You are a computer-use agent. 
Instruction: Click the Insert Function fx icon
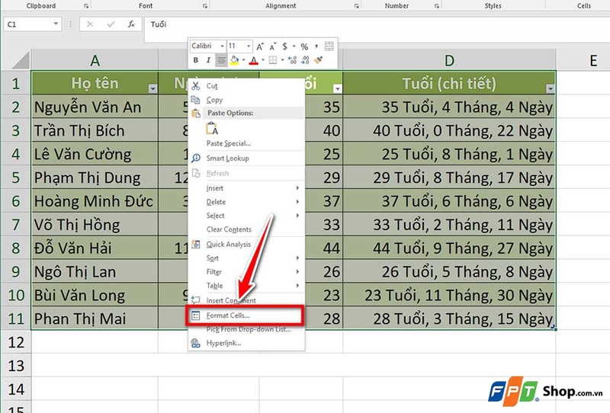click(x=131, y=24)
